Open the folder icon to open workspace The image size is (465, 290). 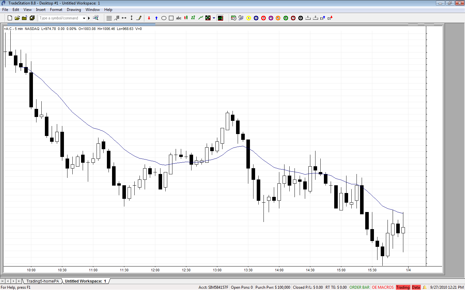(17, 18)
